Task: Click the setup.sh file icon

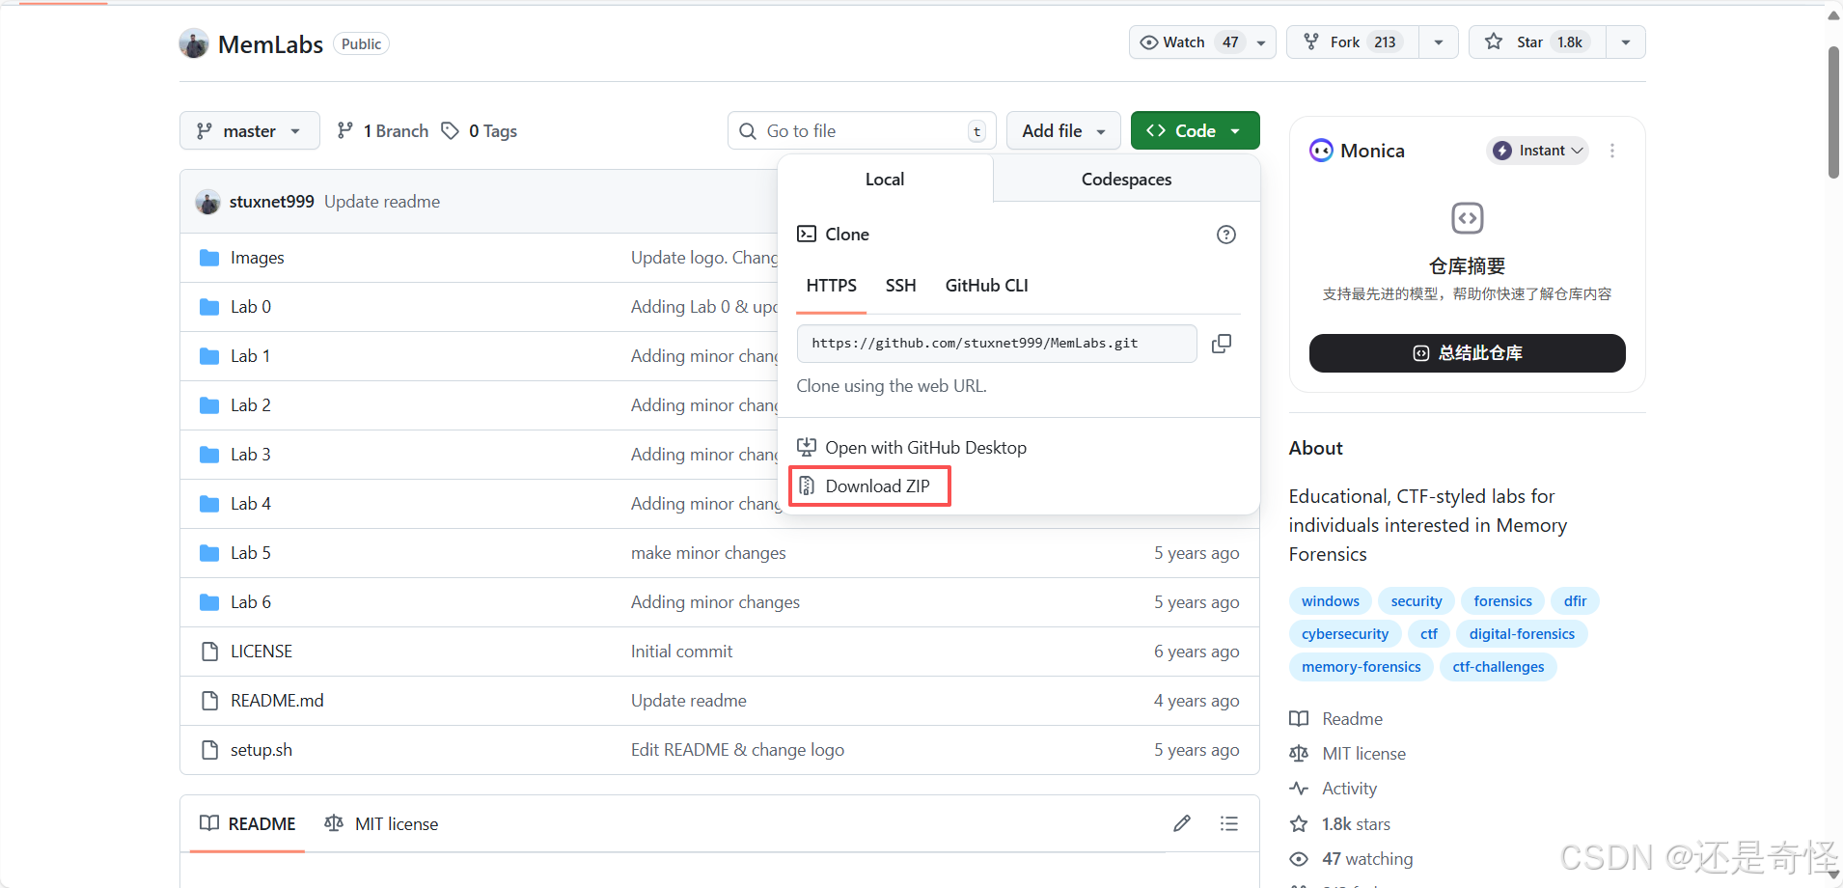Action: click(209, 750)
